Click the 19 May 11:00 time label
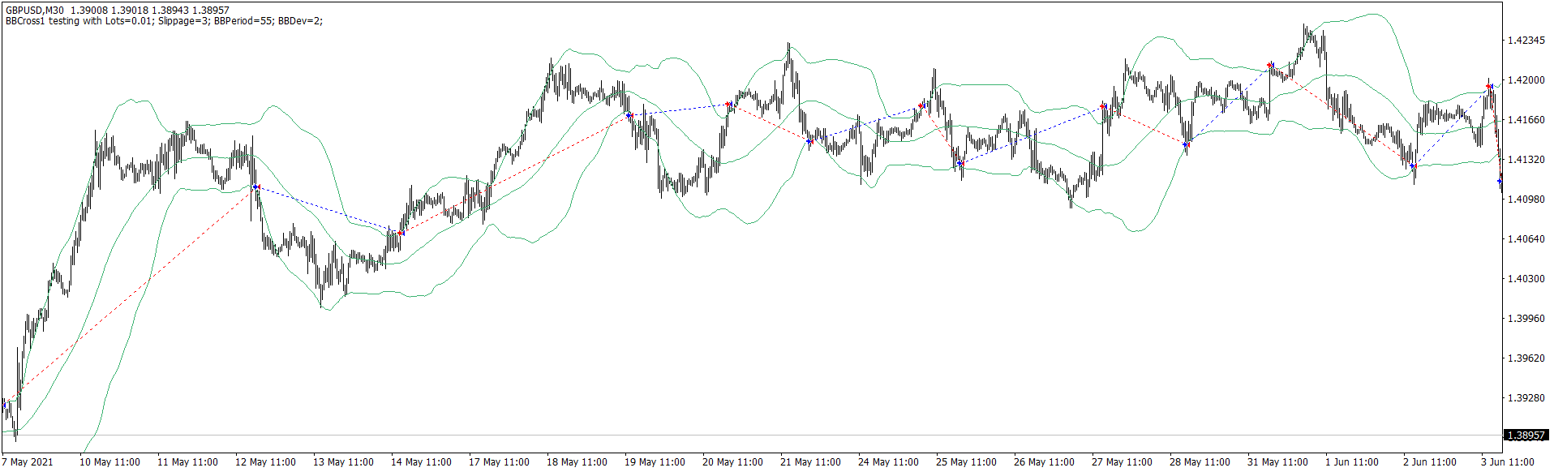Image resolution: width=1554 pixels, height=472 pixels. 655,462
